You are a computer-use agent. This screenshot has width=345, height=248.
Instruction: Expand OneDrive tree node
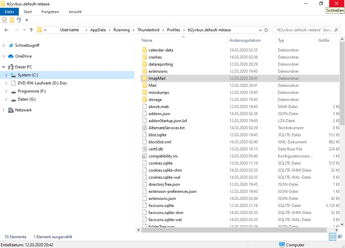click(3, 56)
